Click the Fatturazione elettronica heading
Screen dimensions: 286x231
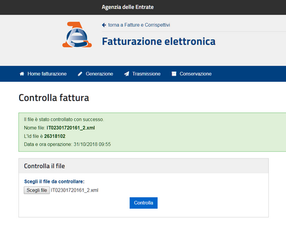159,41
